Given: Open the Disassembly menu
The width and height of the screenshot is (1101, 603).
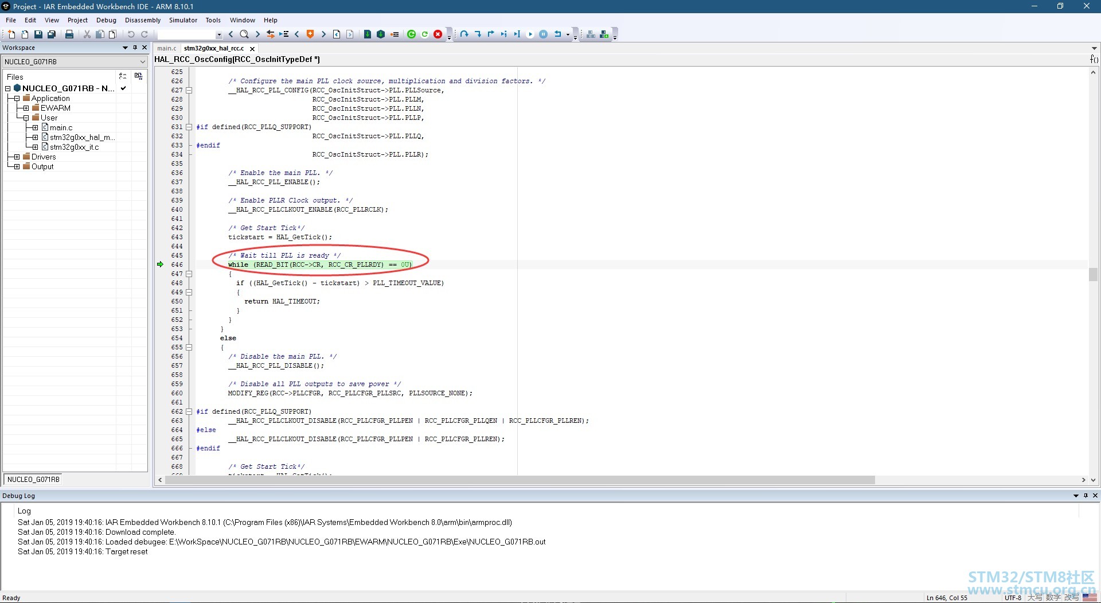Looking at the screenshot, I should 143,20.
